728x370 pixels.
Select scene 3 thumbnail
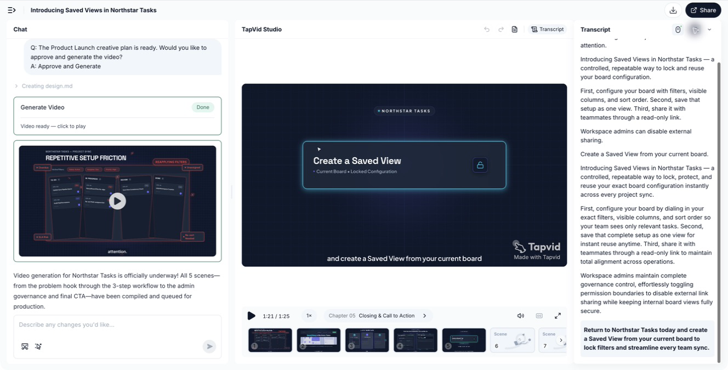point(367,340)
